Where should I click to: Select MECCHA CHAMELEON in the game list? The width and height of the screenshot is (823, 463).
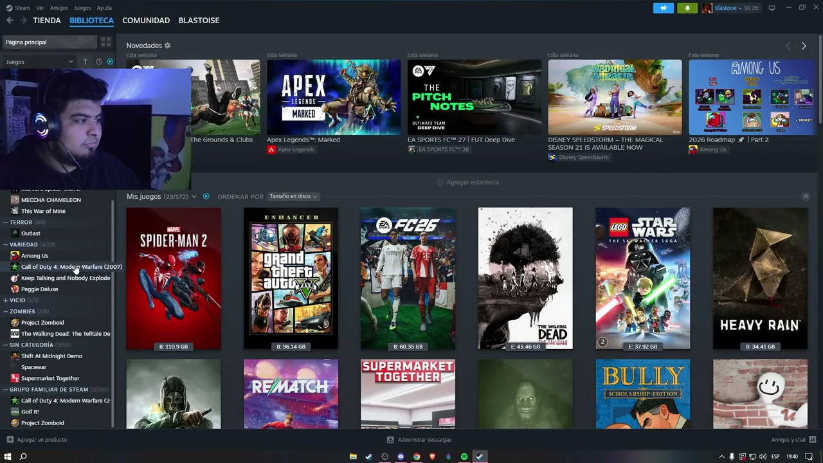point(51,200)
